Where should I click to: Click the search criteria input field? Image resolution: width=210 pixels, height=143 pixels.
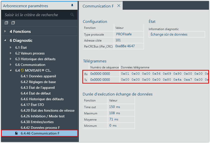point(36,15)
